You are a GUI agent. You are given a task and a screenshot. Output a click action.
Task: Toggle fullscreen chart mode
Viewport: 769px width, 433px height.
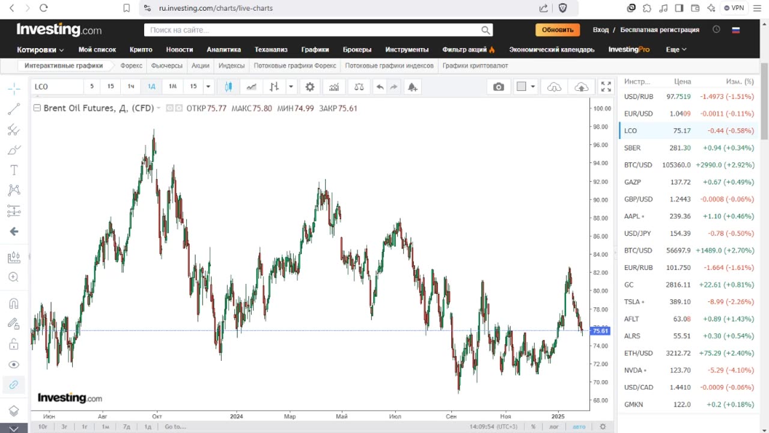(606, 87)
